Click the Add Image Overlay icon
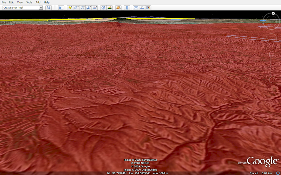281x175 pixels. point(89,8)
